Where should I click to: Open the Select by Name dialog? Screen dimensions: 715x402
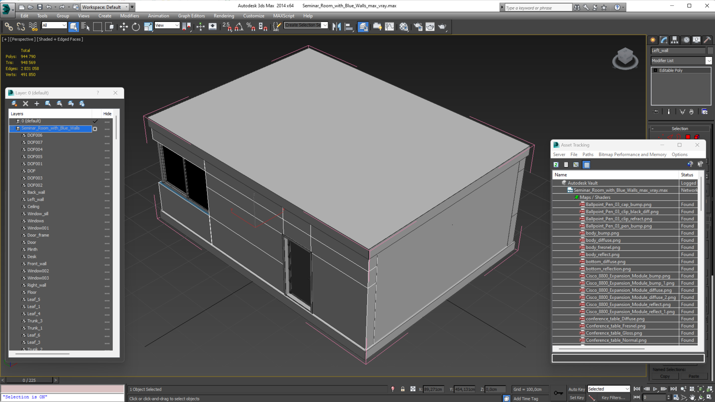(85, 27)
